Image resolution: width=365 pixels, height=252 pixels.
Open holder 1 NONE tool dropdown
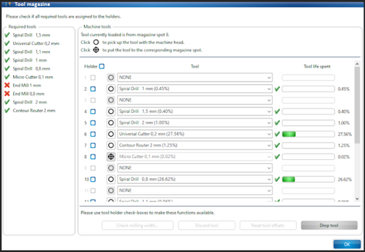pos(195,78)
